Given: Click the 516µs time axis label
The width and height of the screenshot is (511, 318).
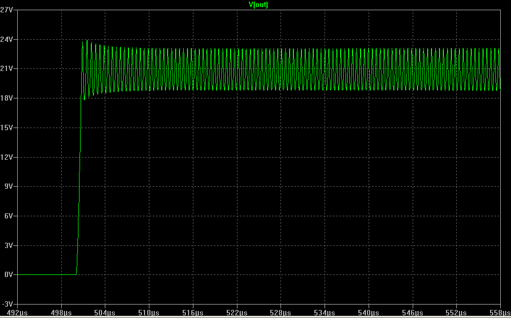Looking at the screenshot, I should [193, 313].
